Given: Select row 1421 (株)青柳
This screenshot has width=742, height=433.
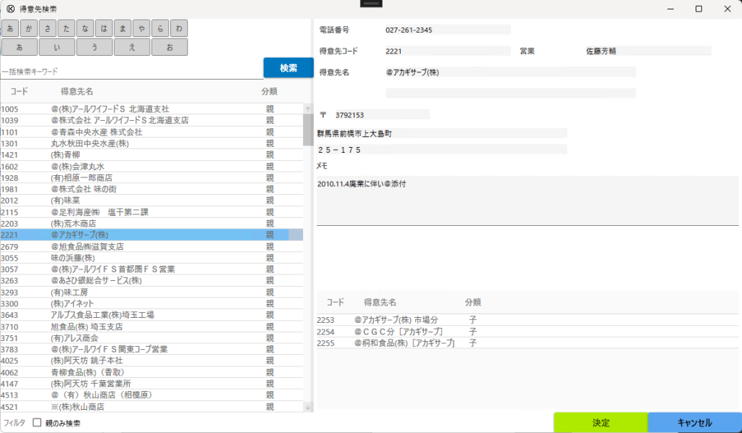Looking at the screenshot, I should pyautogui.click(x=151, y=154).
